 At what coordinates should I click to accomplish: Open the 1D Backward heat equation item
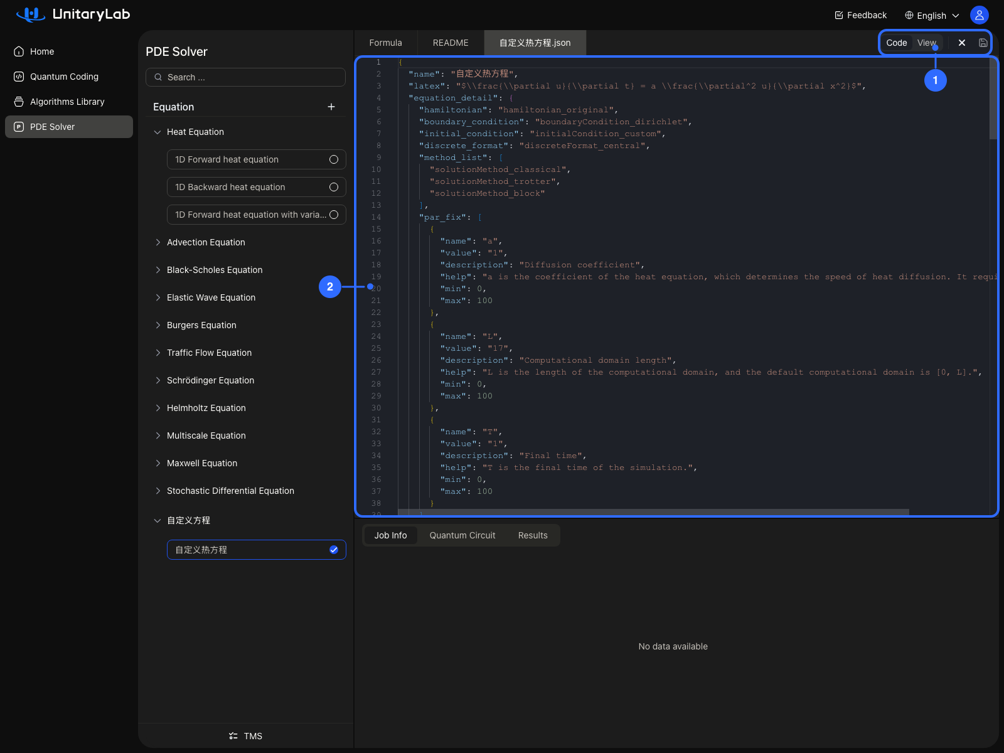[x=257, y=187]
